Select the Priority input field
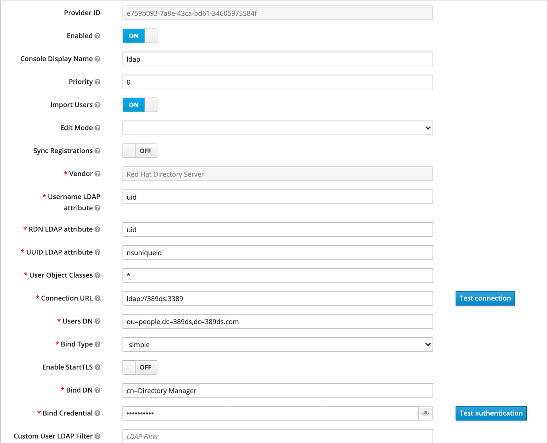Viewport: 547px width, 443px height. (x=277, y=82)
